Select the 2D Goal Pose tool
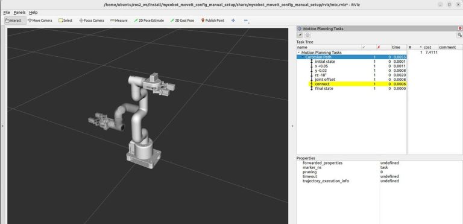 183,21
